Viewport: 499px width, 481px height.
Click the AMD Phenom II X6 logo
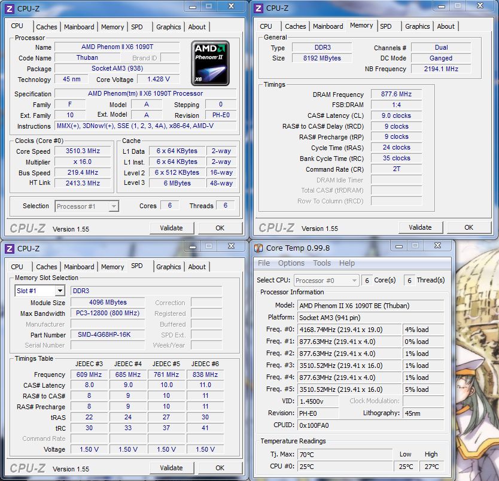tap(211, 63)
